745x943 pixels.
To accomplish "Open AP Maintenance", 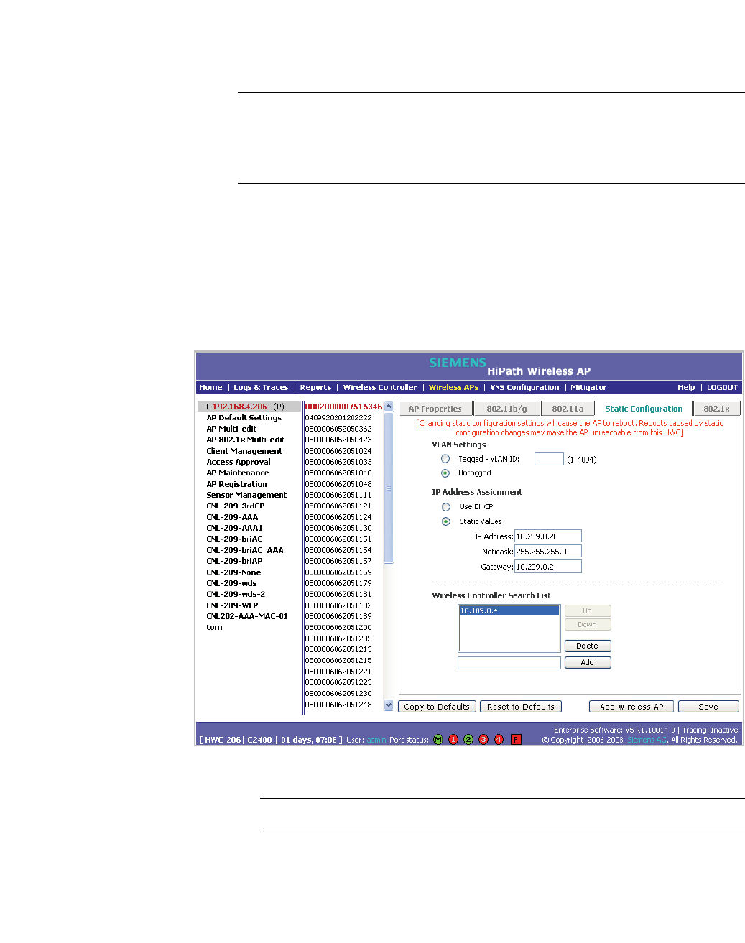I will point(238,473).
